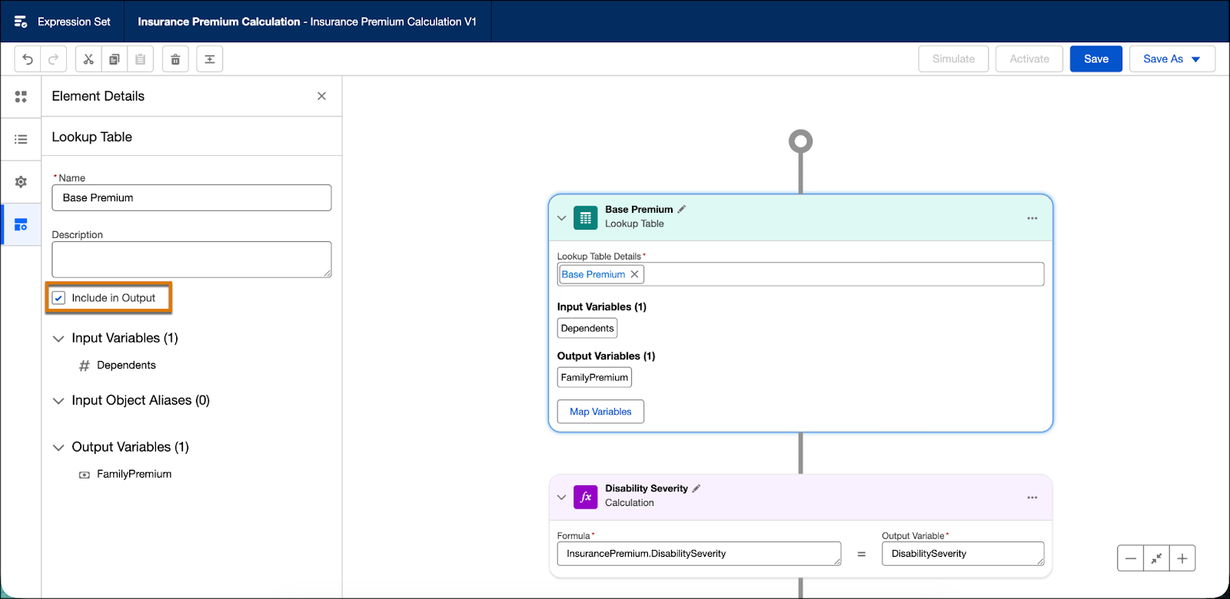This screenshot has width=1230, height=599.
Task: Open the gear settings sidebar panel
Action: coord(21,182)
